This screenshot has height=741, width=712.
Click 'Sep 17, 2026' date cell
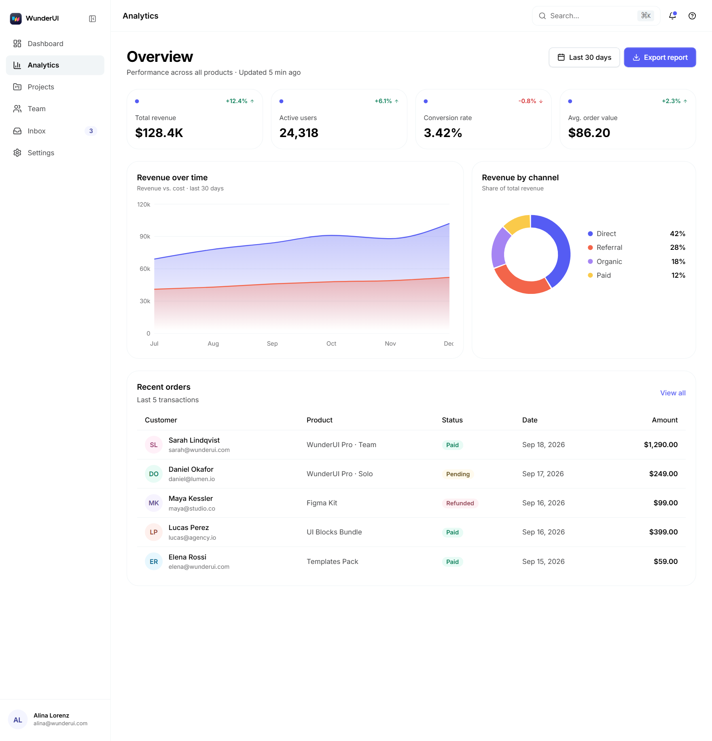[543, 474]
